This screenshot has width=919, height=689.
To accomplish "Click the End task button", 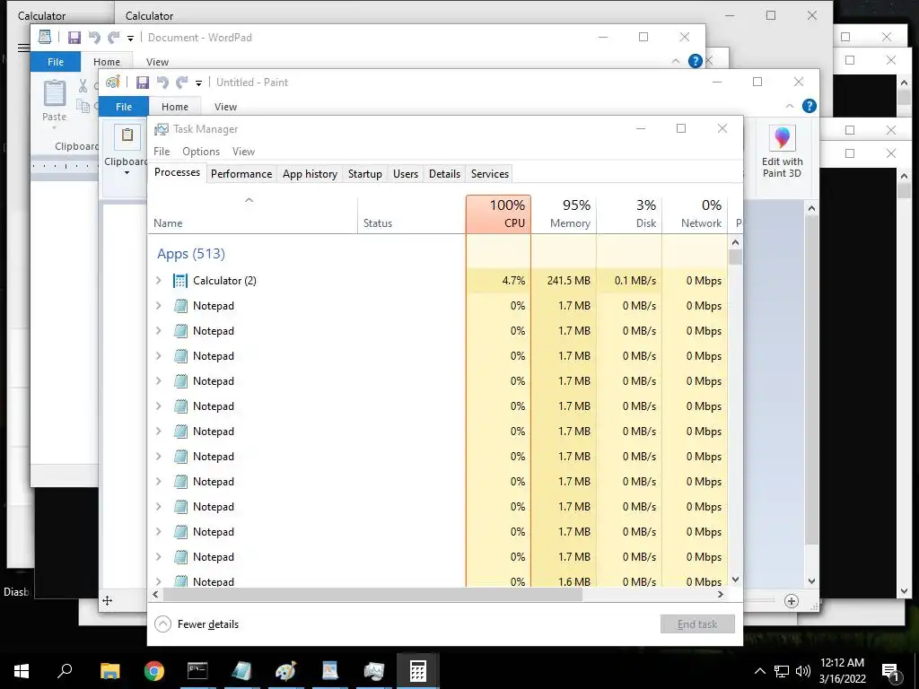I will pyautogui.click(x=697, y=624).
